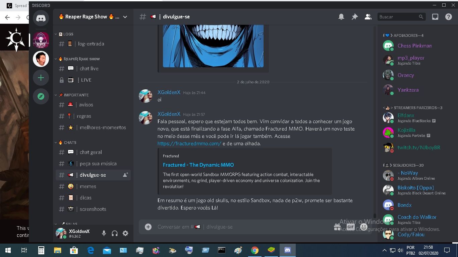Open the screnshoots channel

coord(93,209)
